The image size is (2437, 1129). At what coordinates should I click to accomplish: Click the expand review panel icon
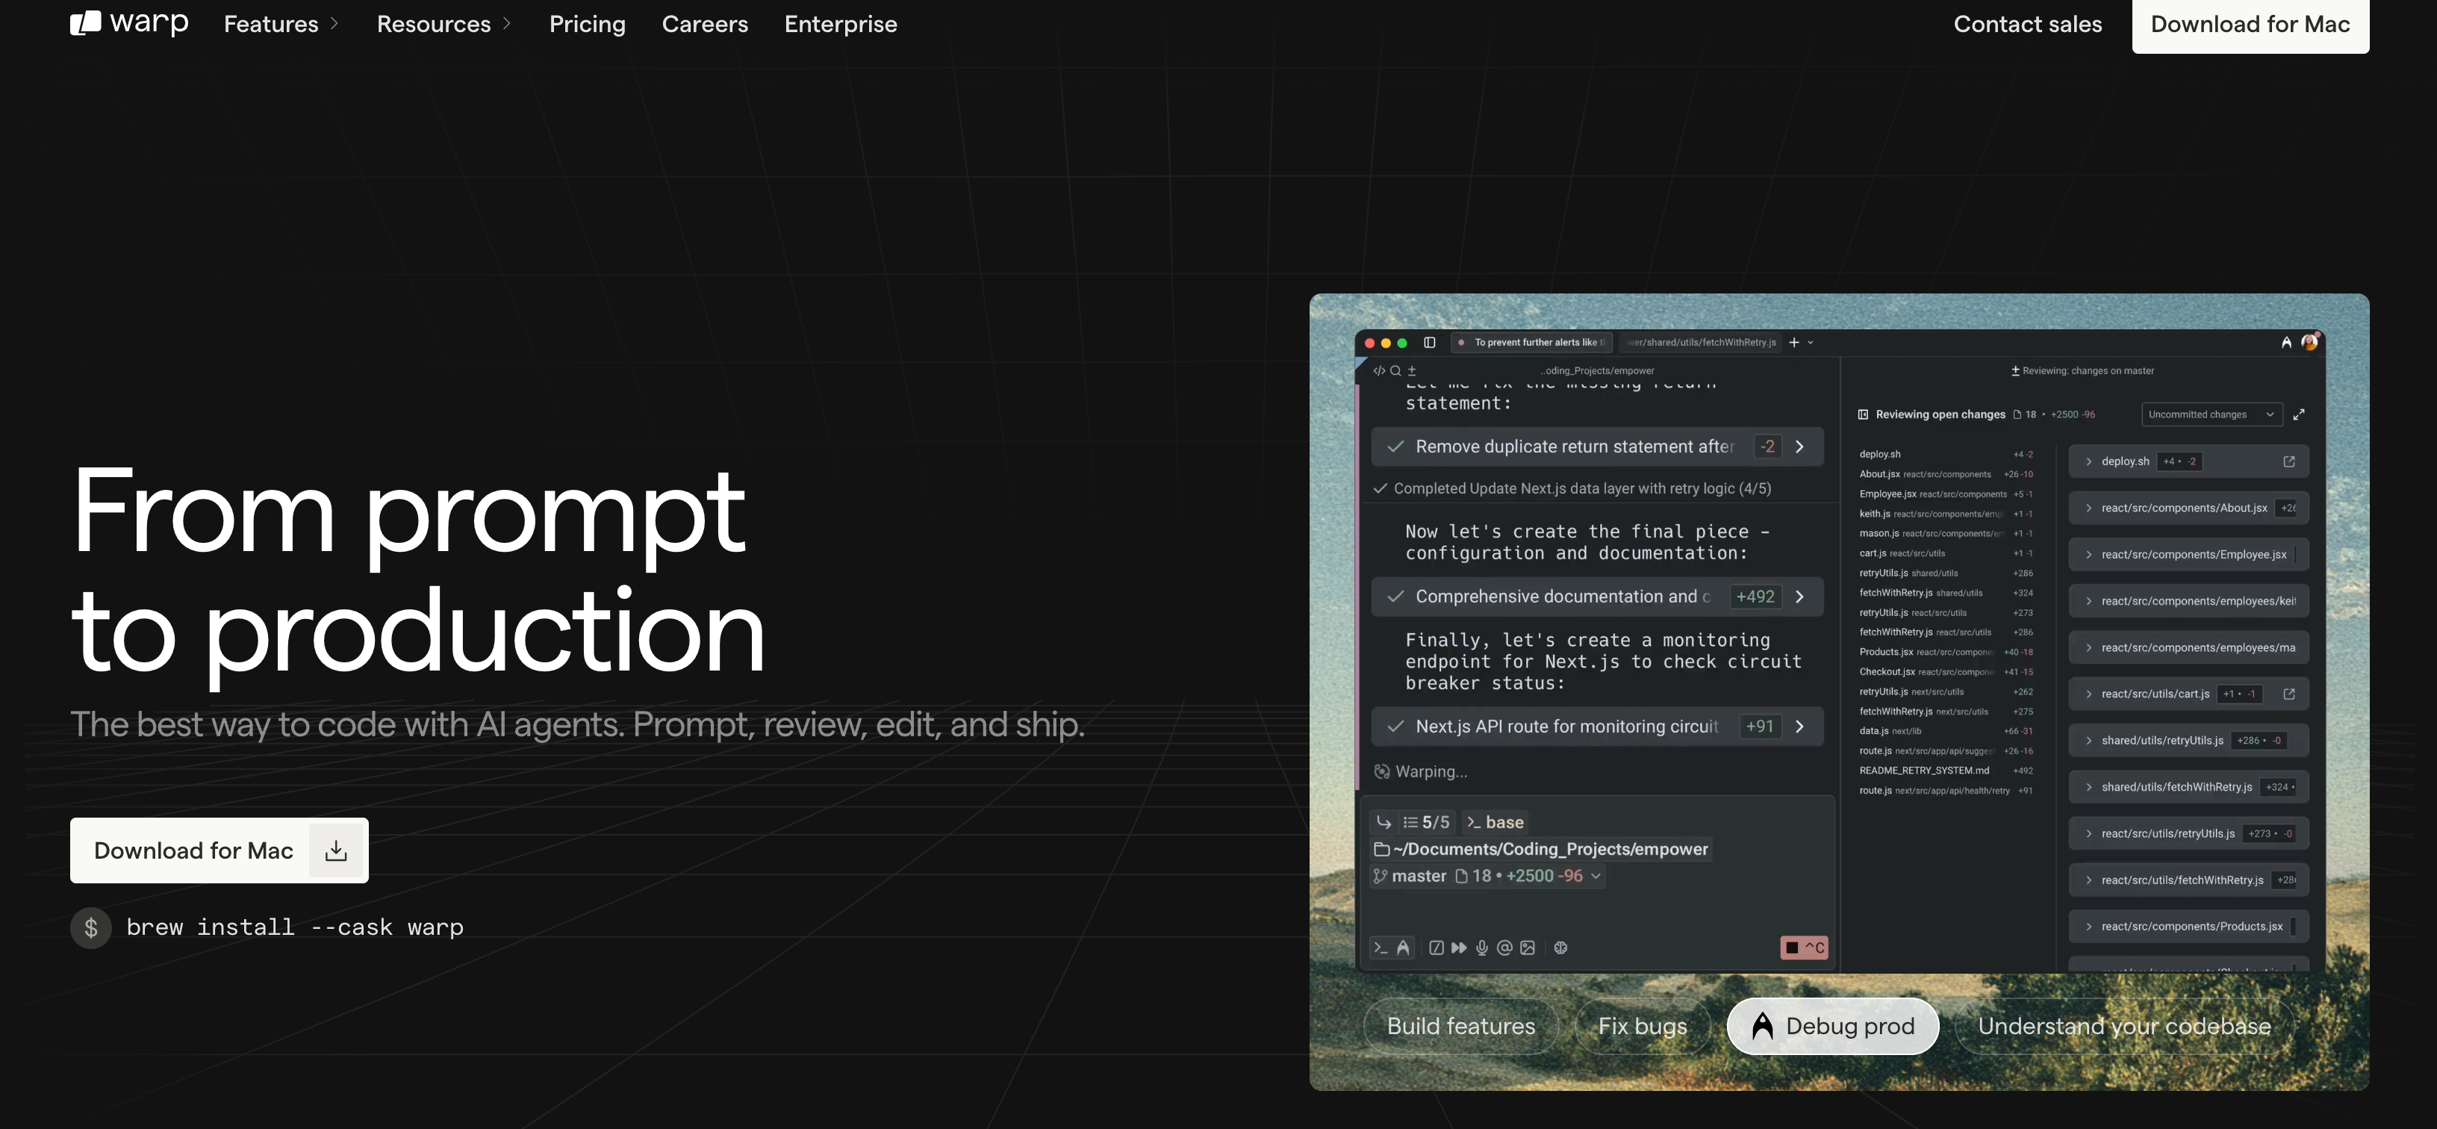[x=2299, y=414]
